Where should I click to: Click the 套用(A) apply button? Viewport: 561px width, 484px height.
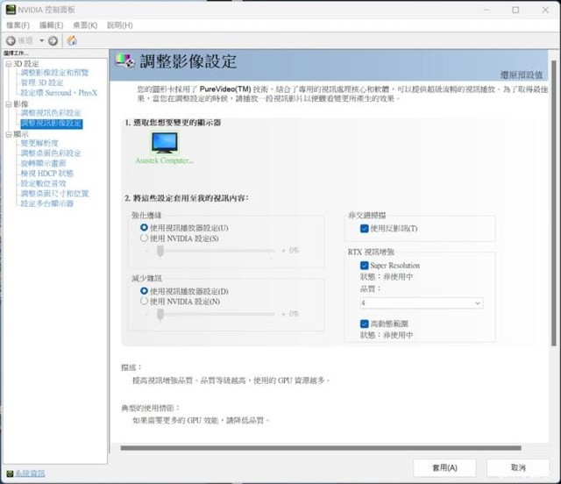pyautogui.click(x=444, y=467)
